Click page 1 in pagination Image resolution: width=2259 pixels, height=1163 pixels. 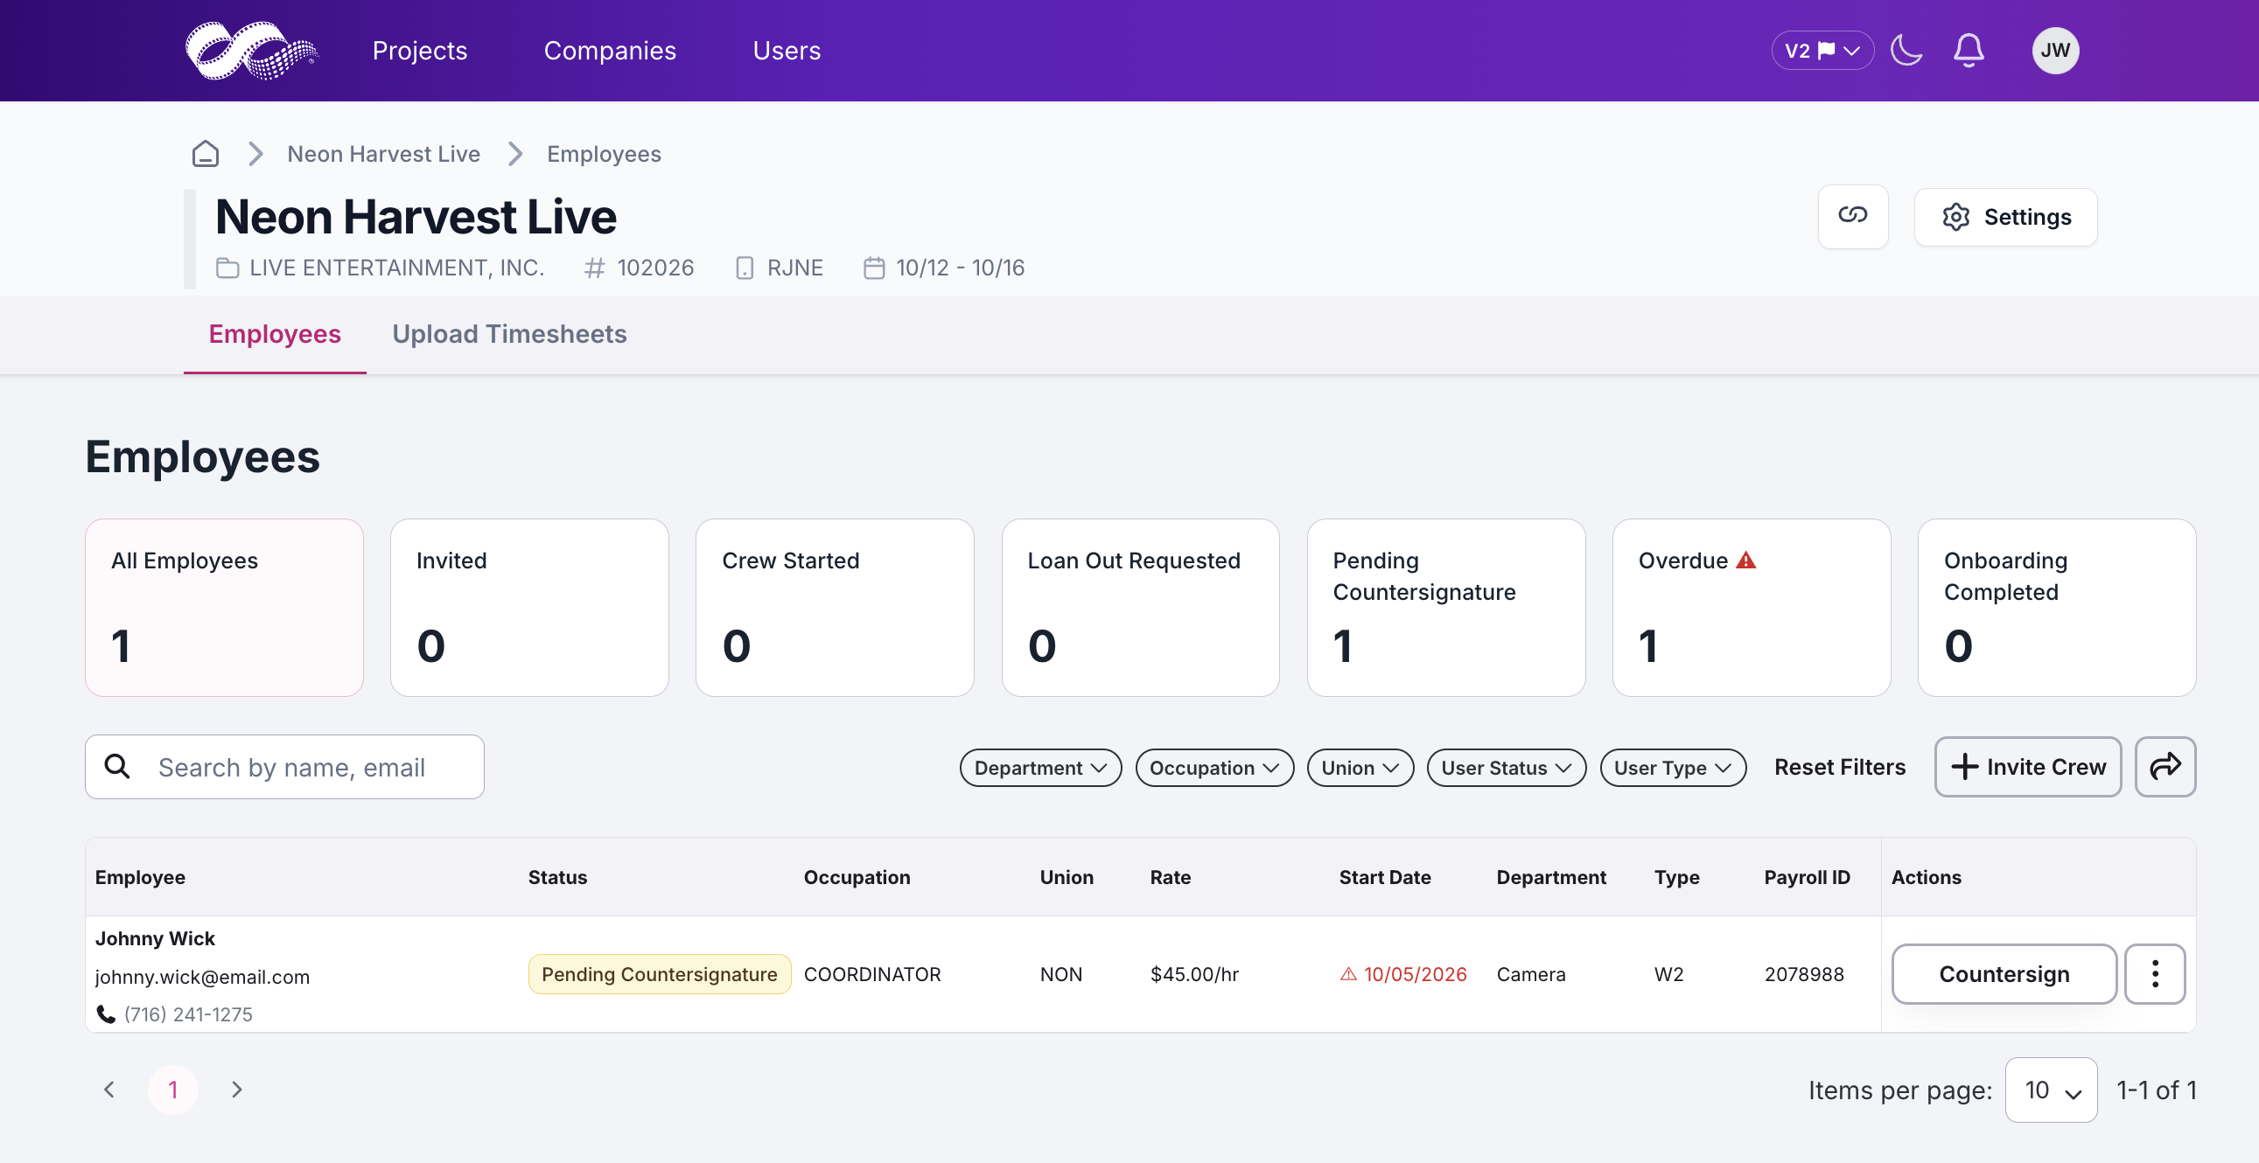[172, 1090]
